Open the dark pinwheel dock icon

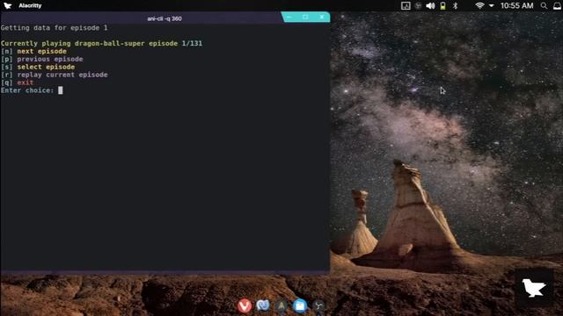point(318,305)
